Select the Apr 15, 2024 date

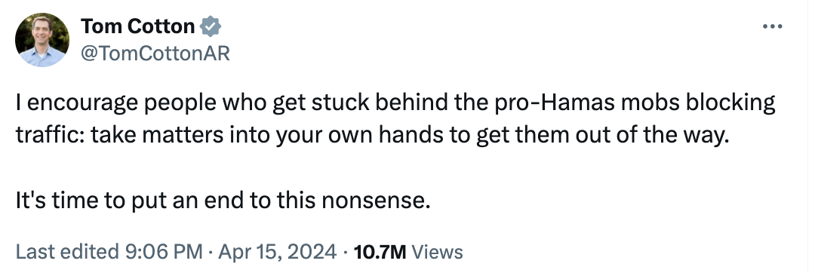tap(277, 252)
